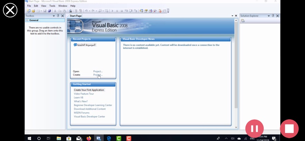This screenshot has width=305, height=141.
Task: Click the Start Page scrollbar up arrow
Action: 236,20
